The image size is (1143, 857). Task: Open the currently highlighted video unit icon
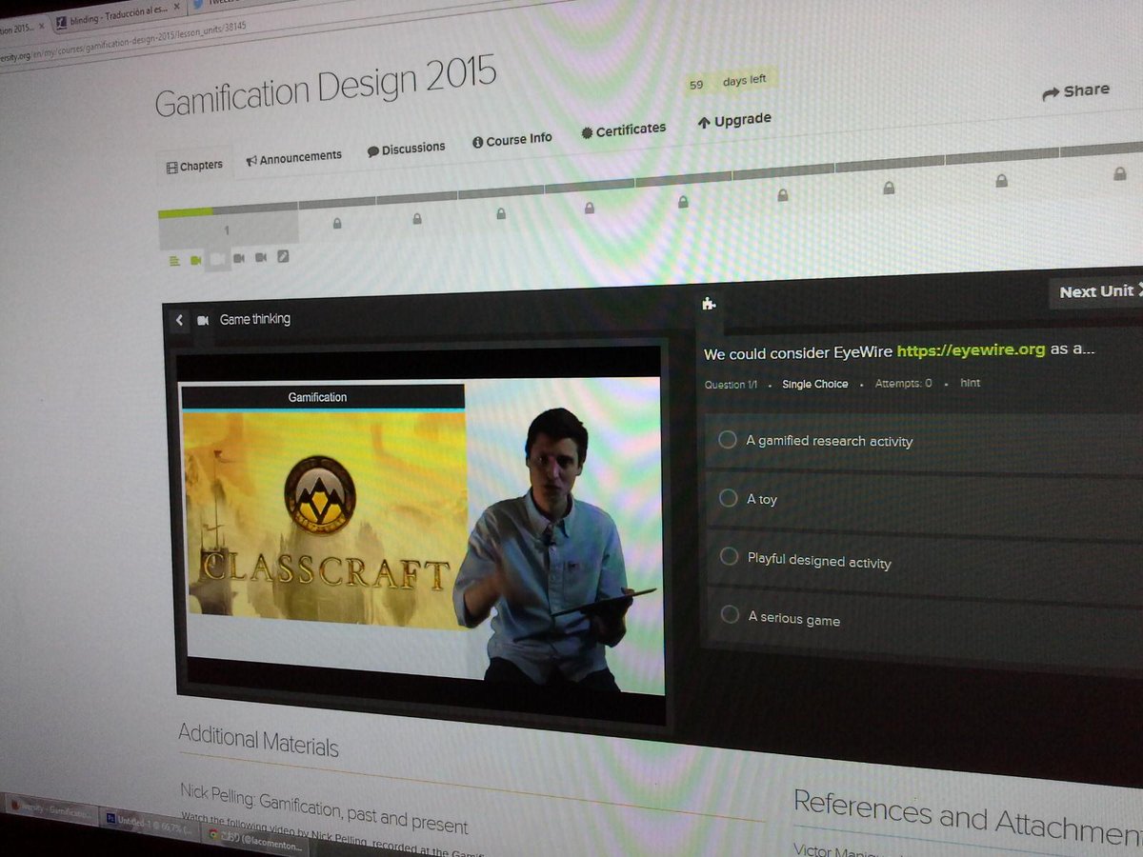pyautogui.click(x=218, y=258)
